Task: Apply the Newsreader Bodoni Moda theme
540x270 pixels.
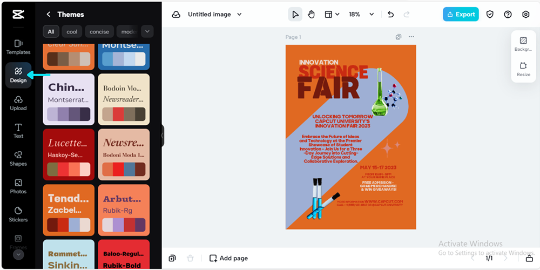Action: (x=124, y=154)
